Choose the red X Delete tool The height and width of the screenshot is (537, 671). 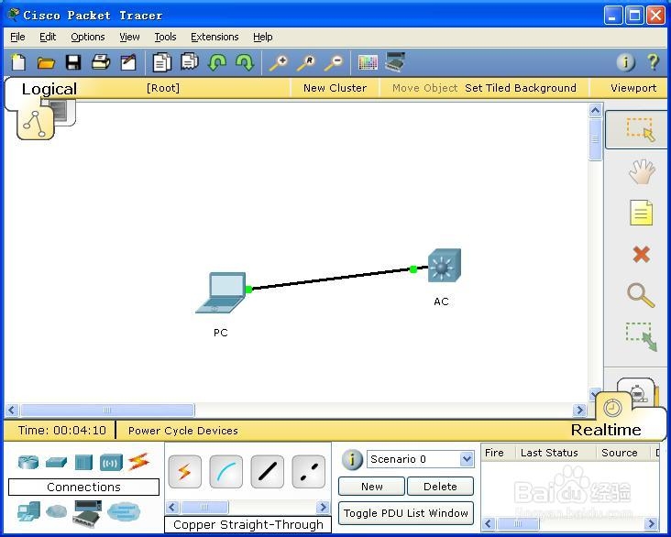coord(641,254)
